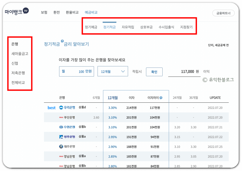Click the 12개월 column header
The image size is (242, 171).
tap(113, 98)
